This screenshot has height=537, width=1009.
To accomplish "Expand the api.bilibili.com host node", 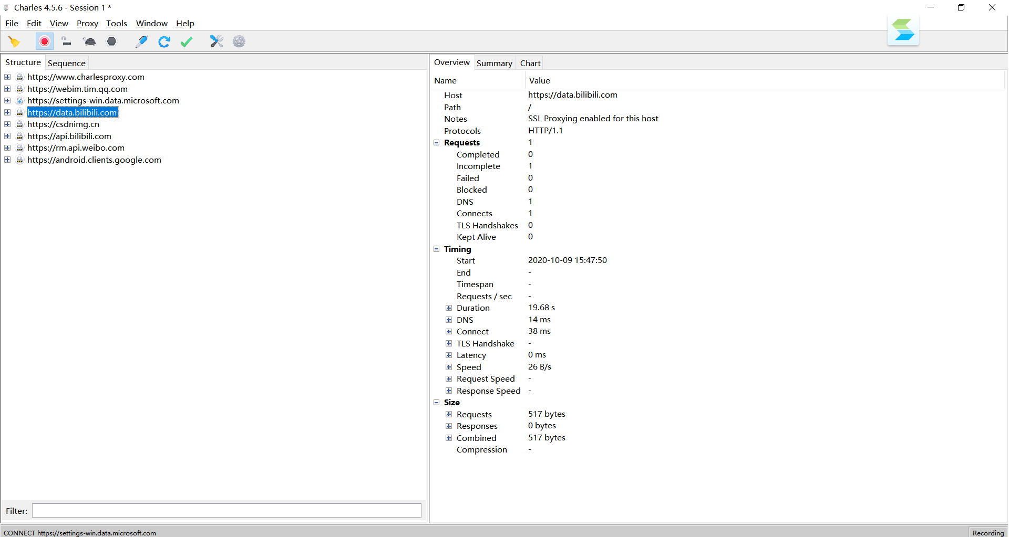I will [x=7, y=136].
